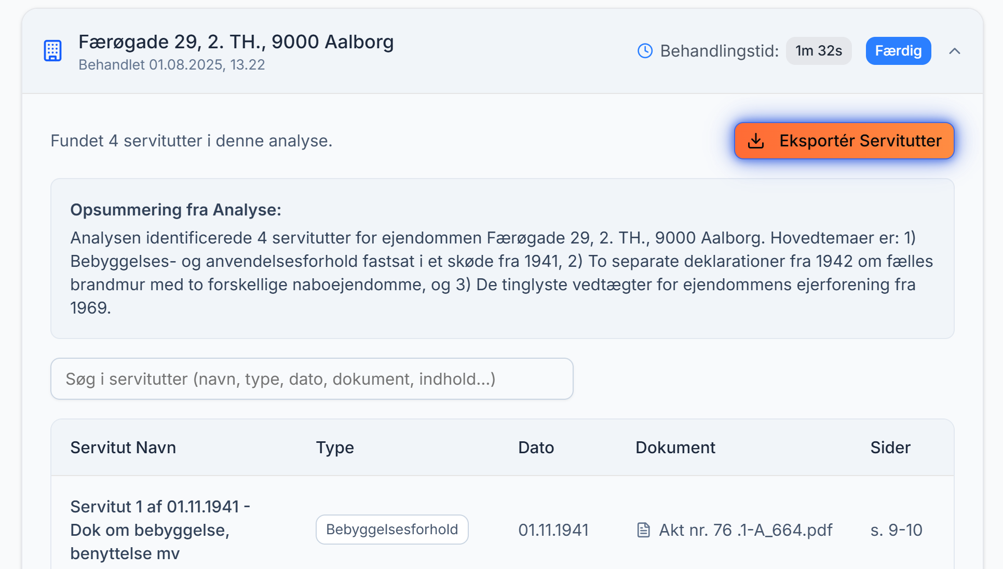Click the Dokument column header
Screen dimensions: 1003x569
coord(675,447)
